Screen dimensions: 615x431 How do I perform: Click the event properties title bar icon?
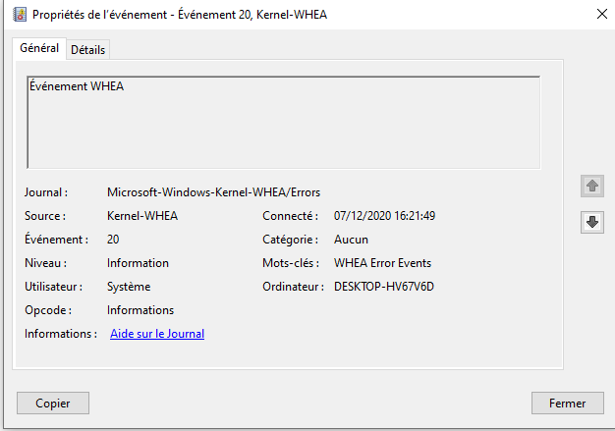20,15
